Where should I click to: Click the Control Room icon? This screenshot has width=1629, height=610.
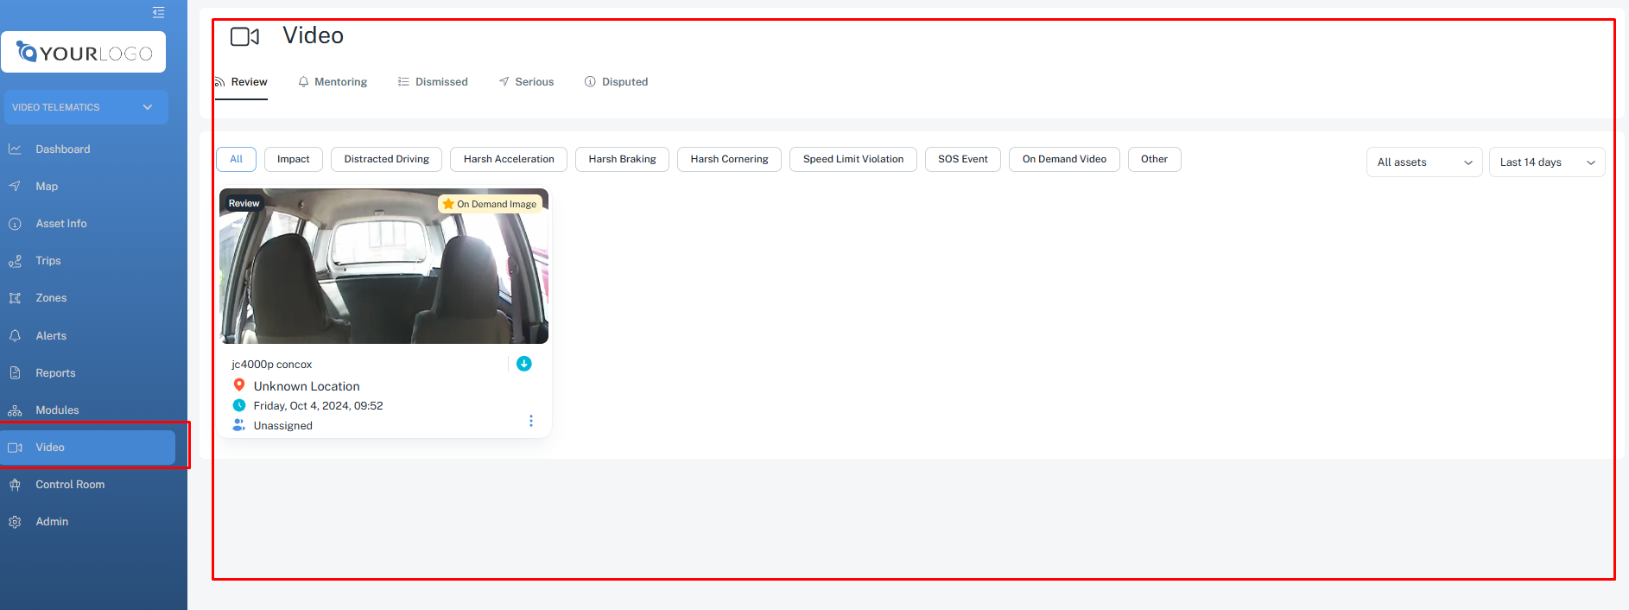(15, 485)
